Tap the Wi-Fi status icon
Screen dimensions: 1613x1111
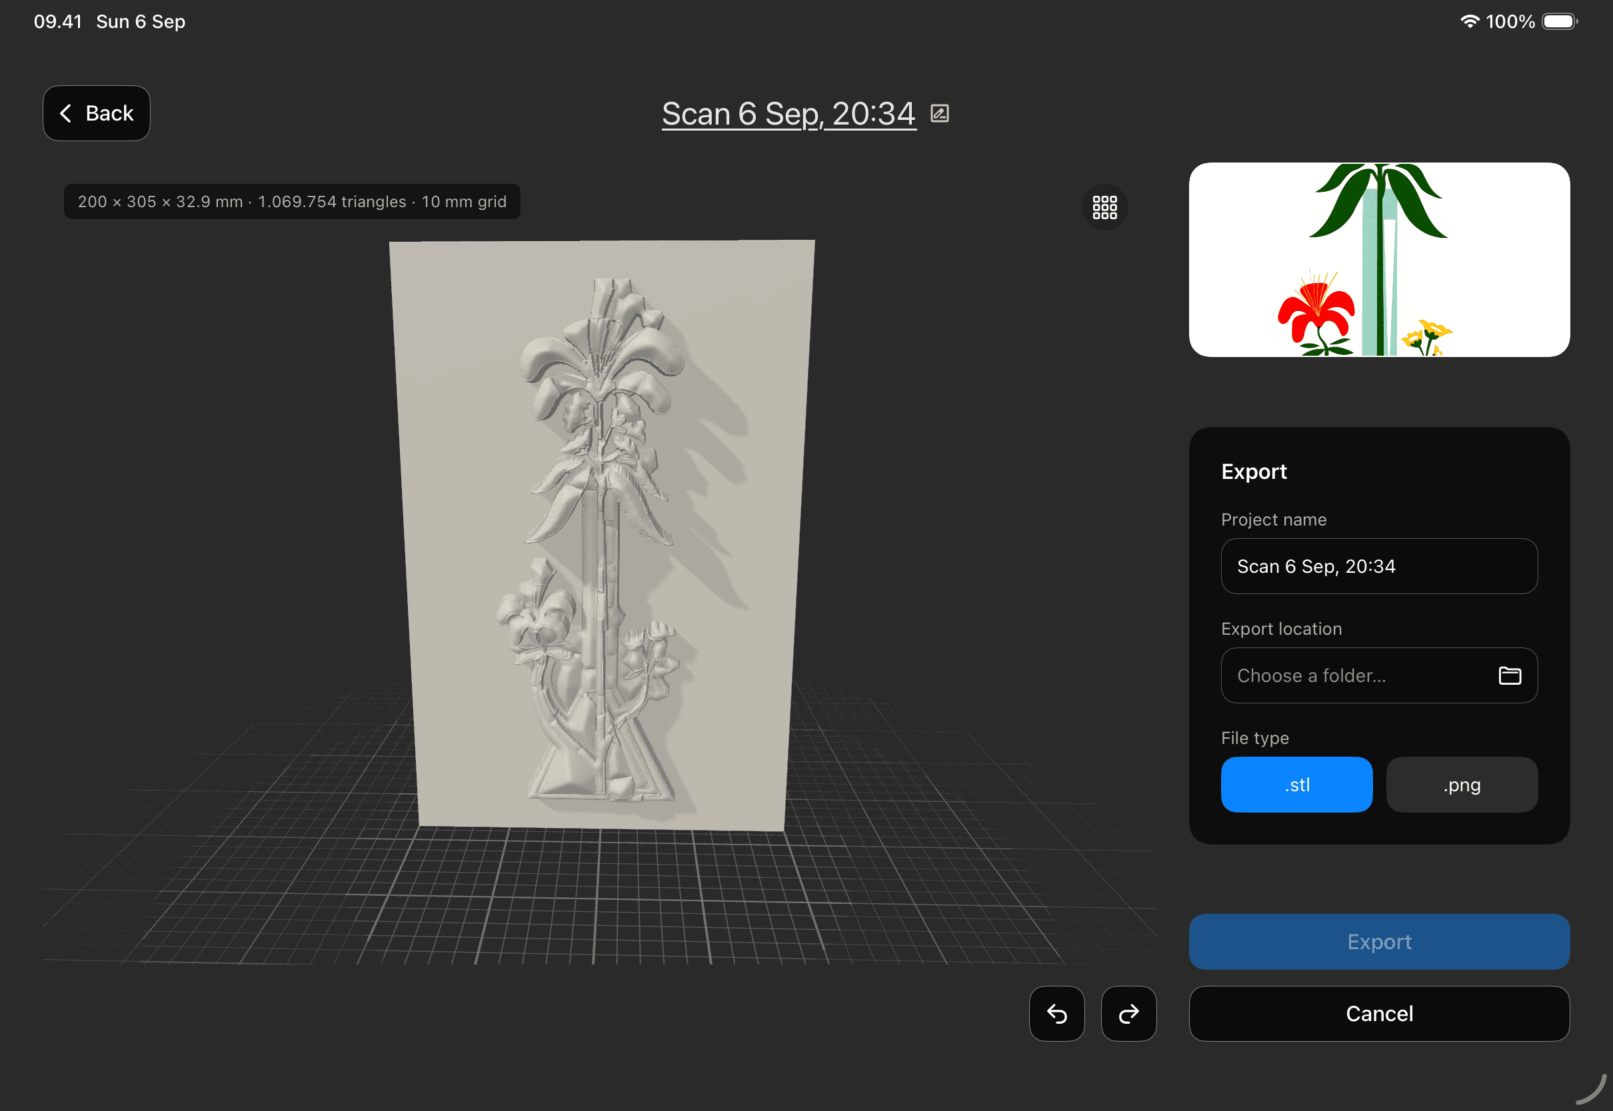coord(1470,21)
